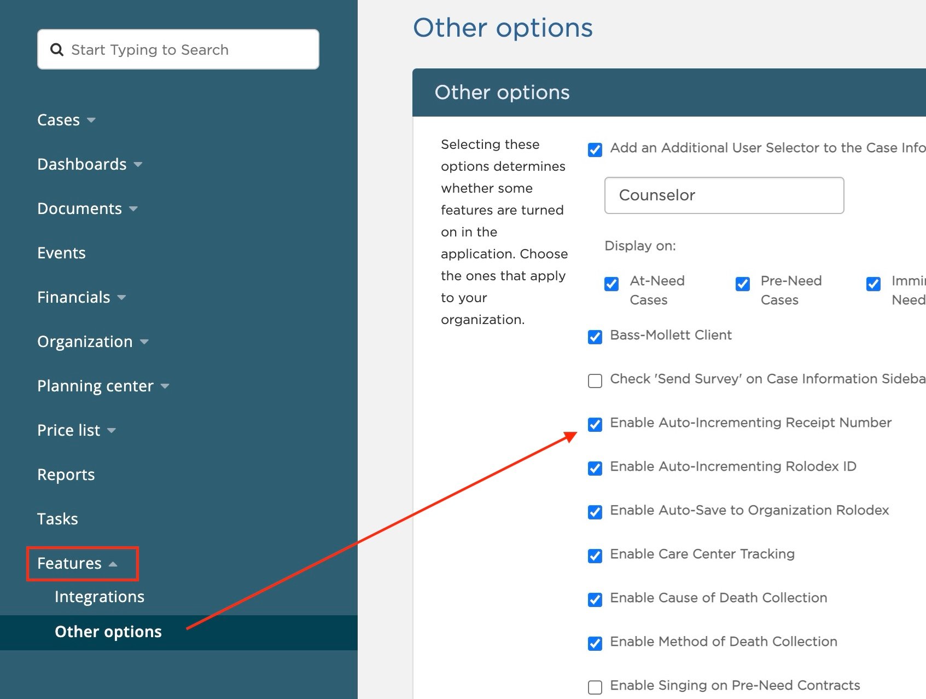Disable Auto-Incrementing Receipt Number
Image resolution: width=926 pixels, height=699 pixels.
click(595, 424)
